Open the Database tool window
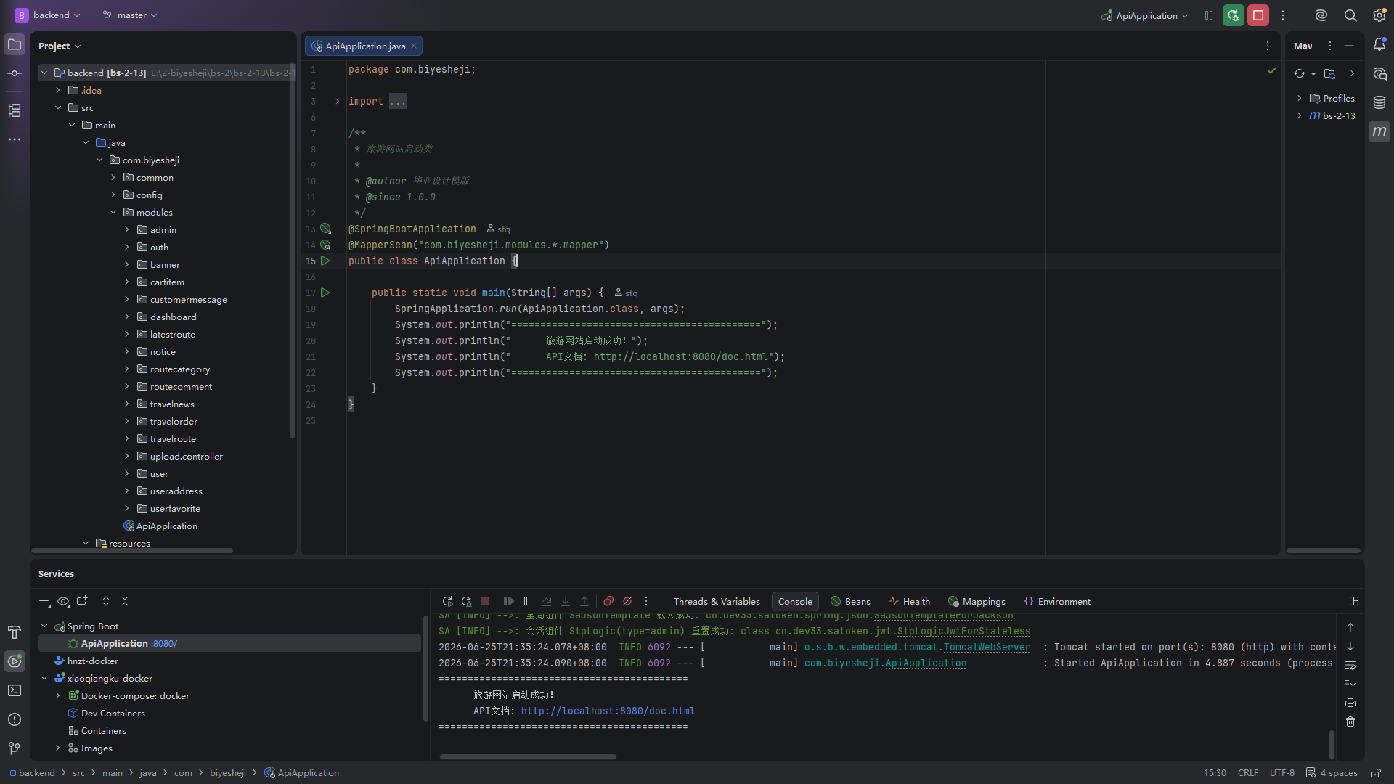Viewport: 1394px width, 784px height. click(x=1379, y=102)
